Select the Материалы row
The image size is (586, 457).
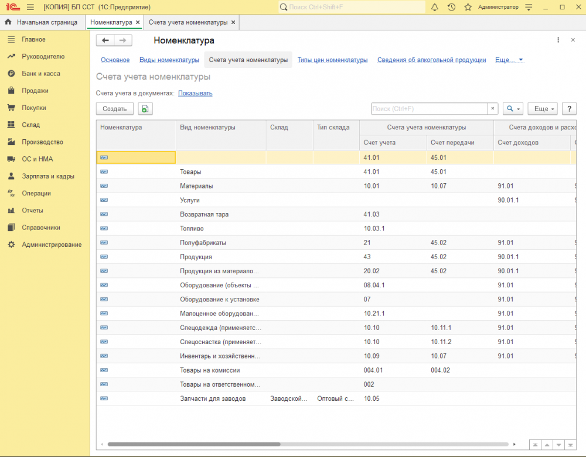pos(336,186)
